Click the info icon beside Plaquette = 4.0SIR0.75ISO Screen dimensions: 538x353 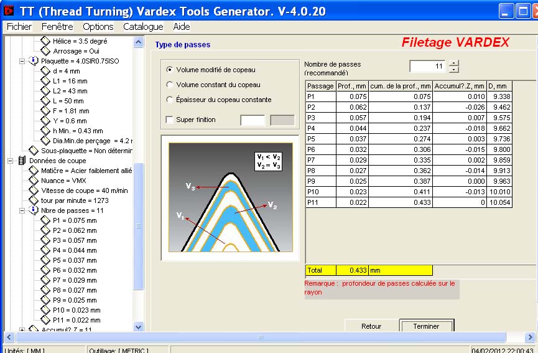[34, 61]
